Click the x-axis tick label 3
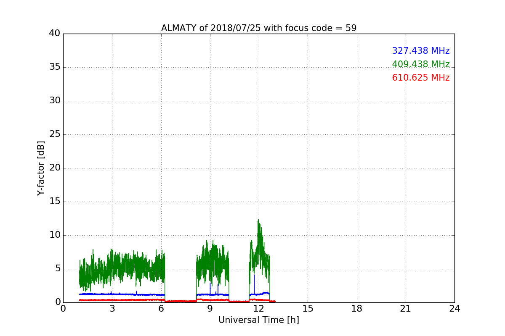 coord(112,309)
